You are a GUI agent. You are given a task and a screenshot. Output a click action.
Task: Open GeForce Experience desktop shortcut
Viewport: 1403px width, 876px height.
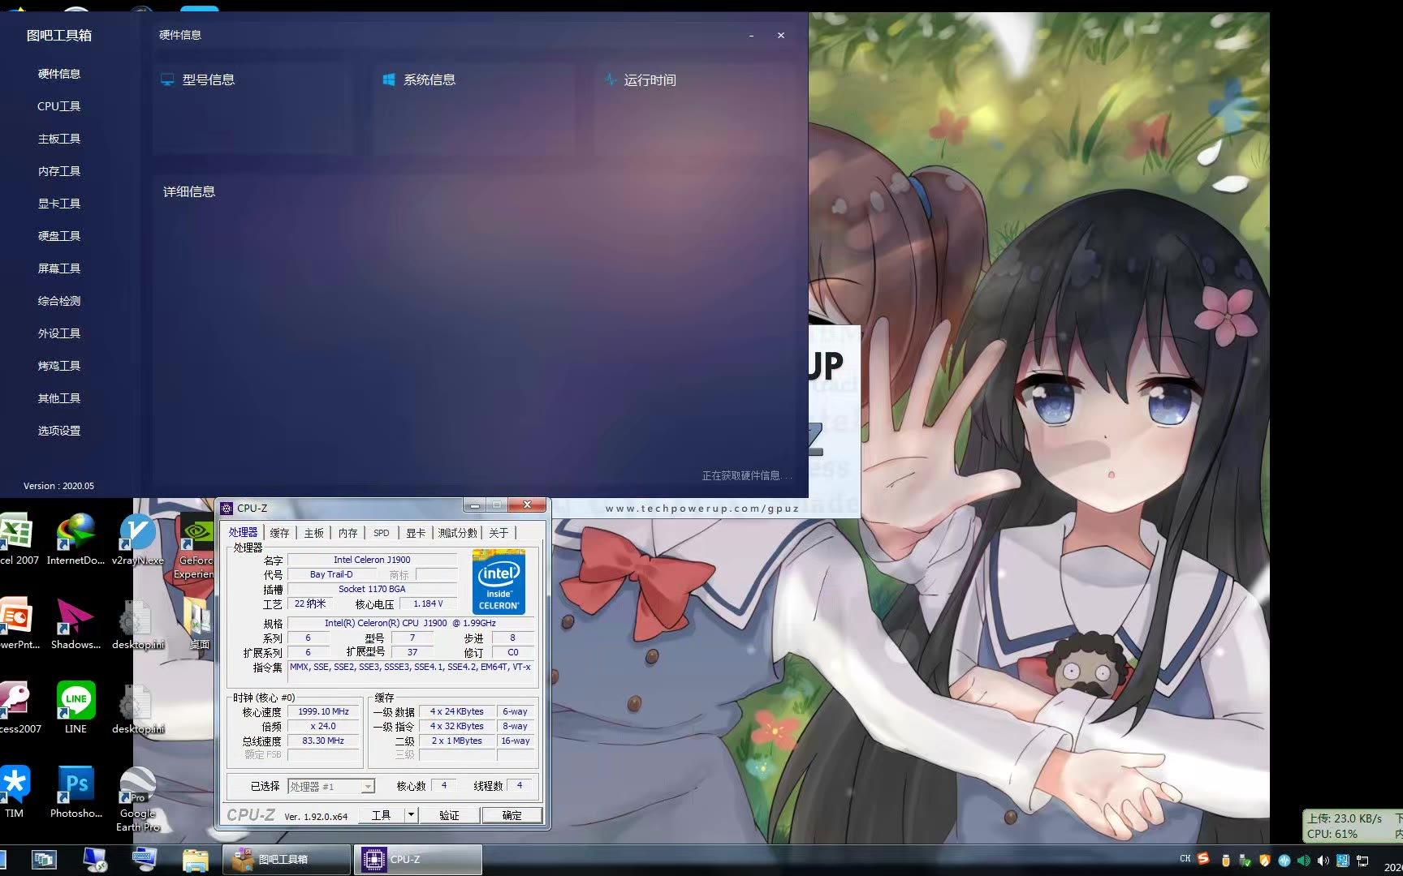(x=195, y=545)
